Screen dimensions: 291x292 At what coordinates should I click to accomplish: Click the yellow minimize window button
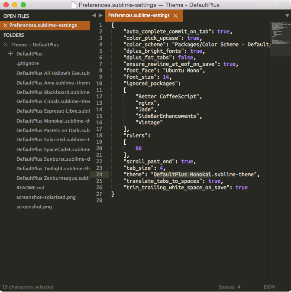15,5
